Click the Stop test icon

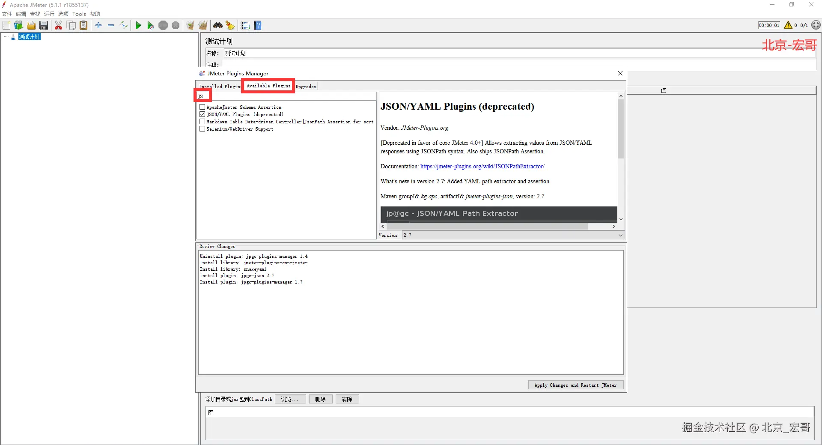click(x=163, y=26)
